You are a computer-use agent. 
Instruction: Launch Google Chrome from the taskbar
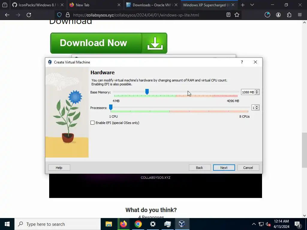(x=138, y=224)
